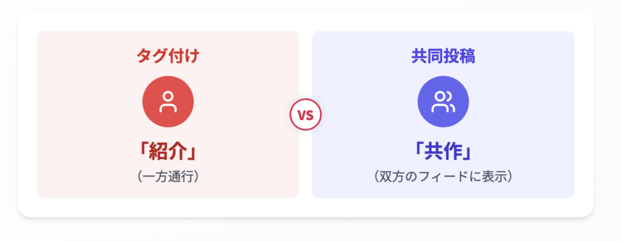
Task: Click the closing bracket after 共作
Action: pos(468,152)
